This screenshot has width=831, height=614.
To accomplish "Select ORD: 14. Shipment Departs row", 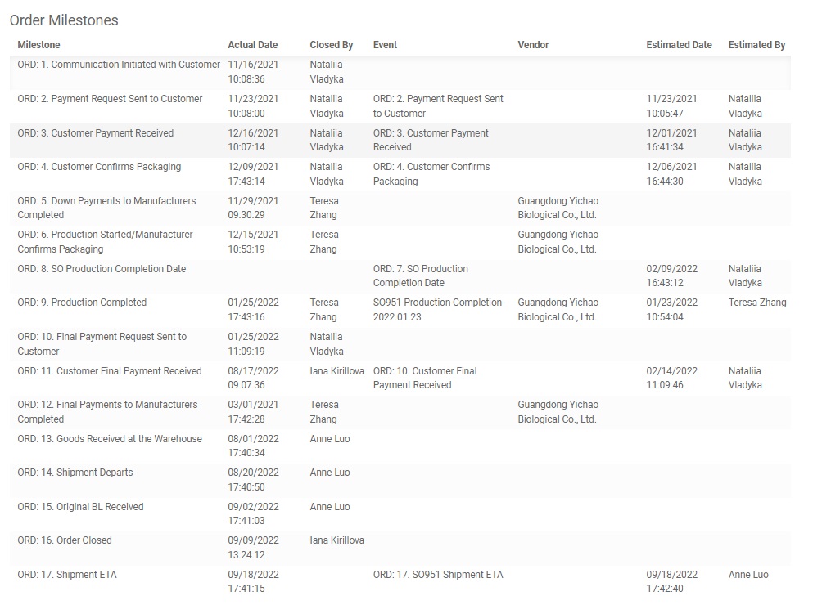I will click(x=75, y=473).
